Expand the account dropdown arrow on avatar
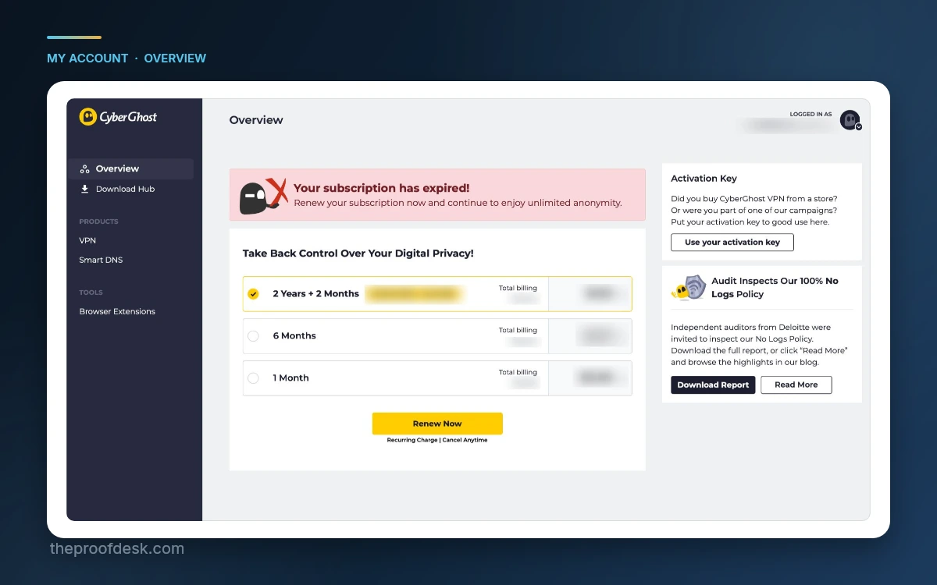This screenshot has width=937, height=585. 858,126
